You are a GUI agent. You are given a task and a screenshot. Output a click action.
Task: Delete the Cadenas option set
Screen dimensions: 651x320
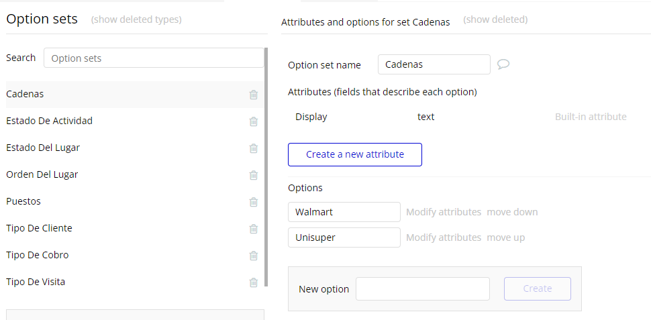254,95
